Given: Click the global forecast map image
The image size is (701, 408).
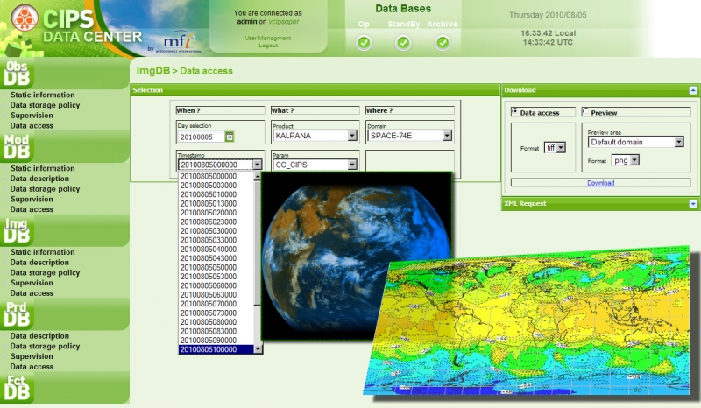Looking at the screenshot, I should [528, 321].
